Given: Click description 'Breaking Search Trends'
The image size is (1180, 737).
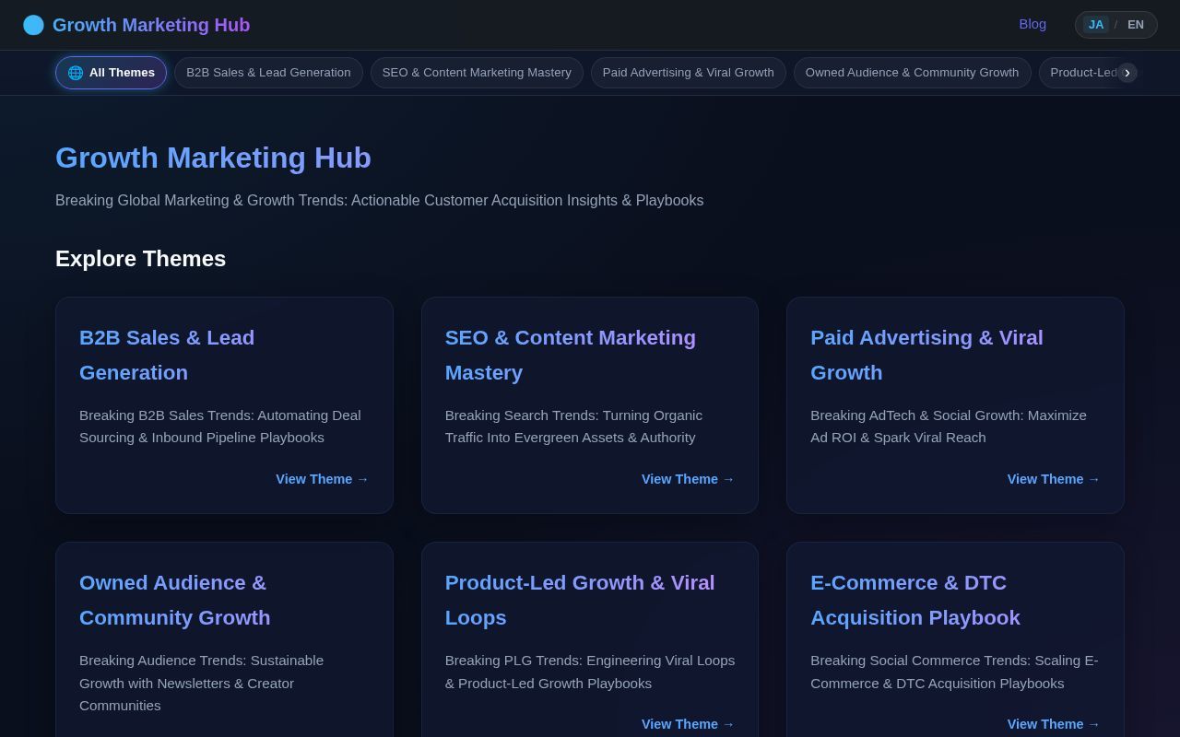Looking at the screenshot, I should pos(573,427).
